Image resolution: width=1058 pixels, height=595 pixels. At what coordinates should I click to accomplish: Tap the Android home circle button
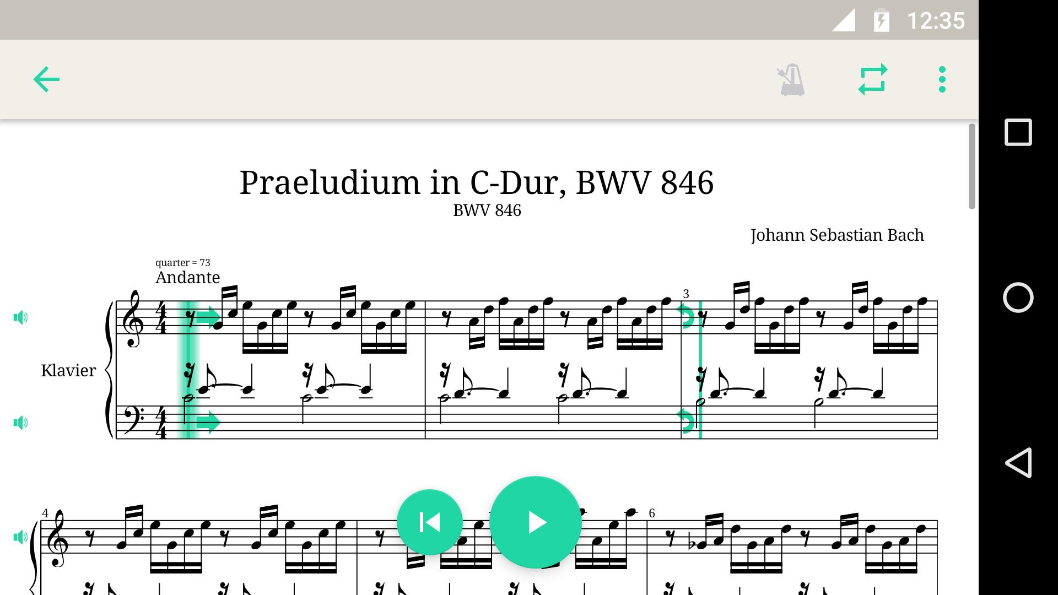[x=1018, y=297]
